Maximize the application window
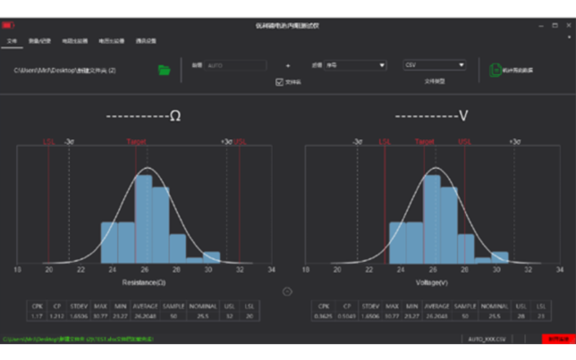Viewport: 576px width, 360px height. pyautogui.click(x=554, y=25)
